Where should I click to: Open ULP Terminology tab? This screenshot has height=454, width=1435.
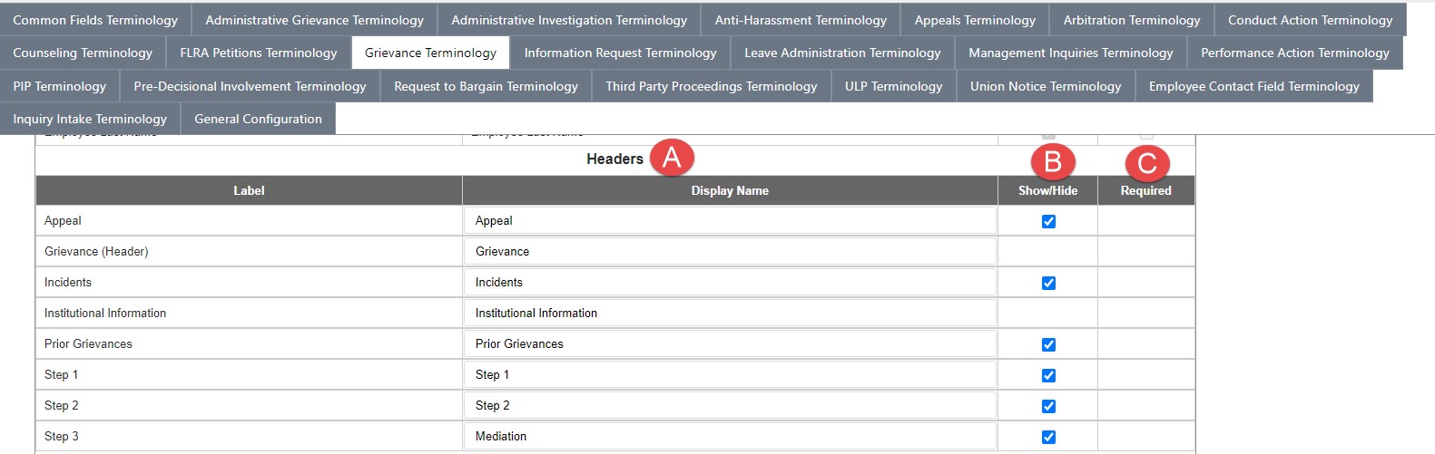click(894, 86)
